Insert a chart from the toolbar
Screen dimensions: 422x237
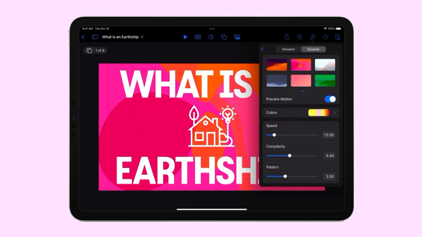(211, 37)
